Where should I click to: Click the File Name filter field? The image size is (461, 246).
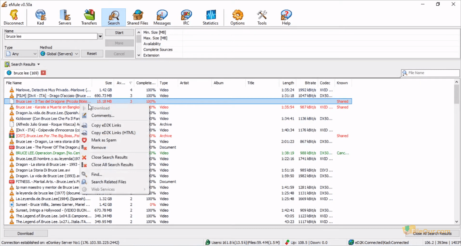click(430, 73)
